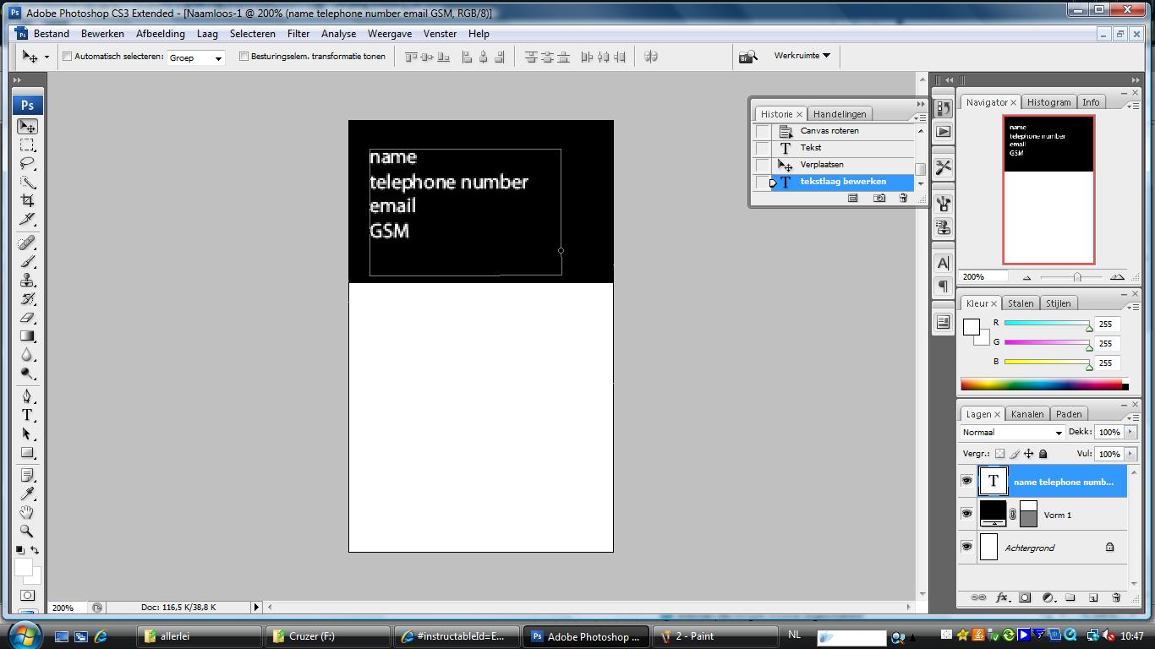
Task: Select the Gradient tool
Action: click(x=27, y=337)
